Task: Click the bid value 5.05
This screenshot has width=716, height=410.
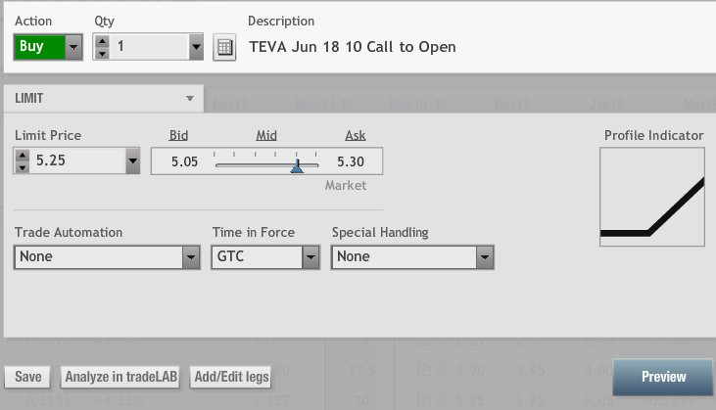Action: click(x=184, y=161)
